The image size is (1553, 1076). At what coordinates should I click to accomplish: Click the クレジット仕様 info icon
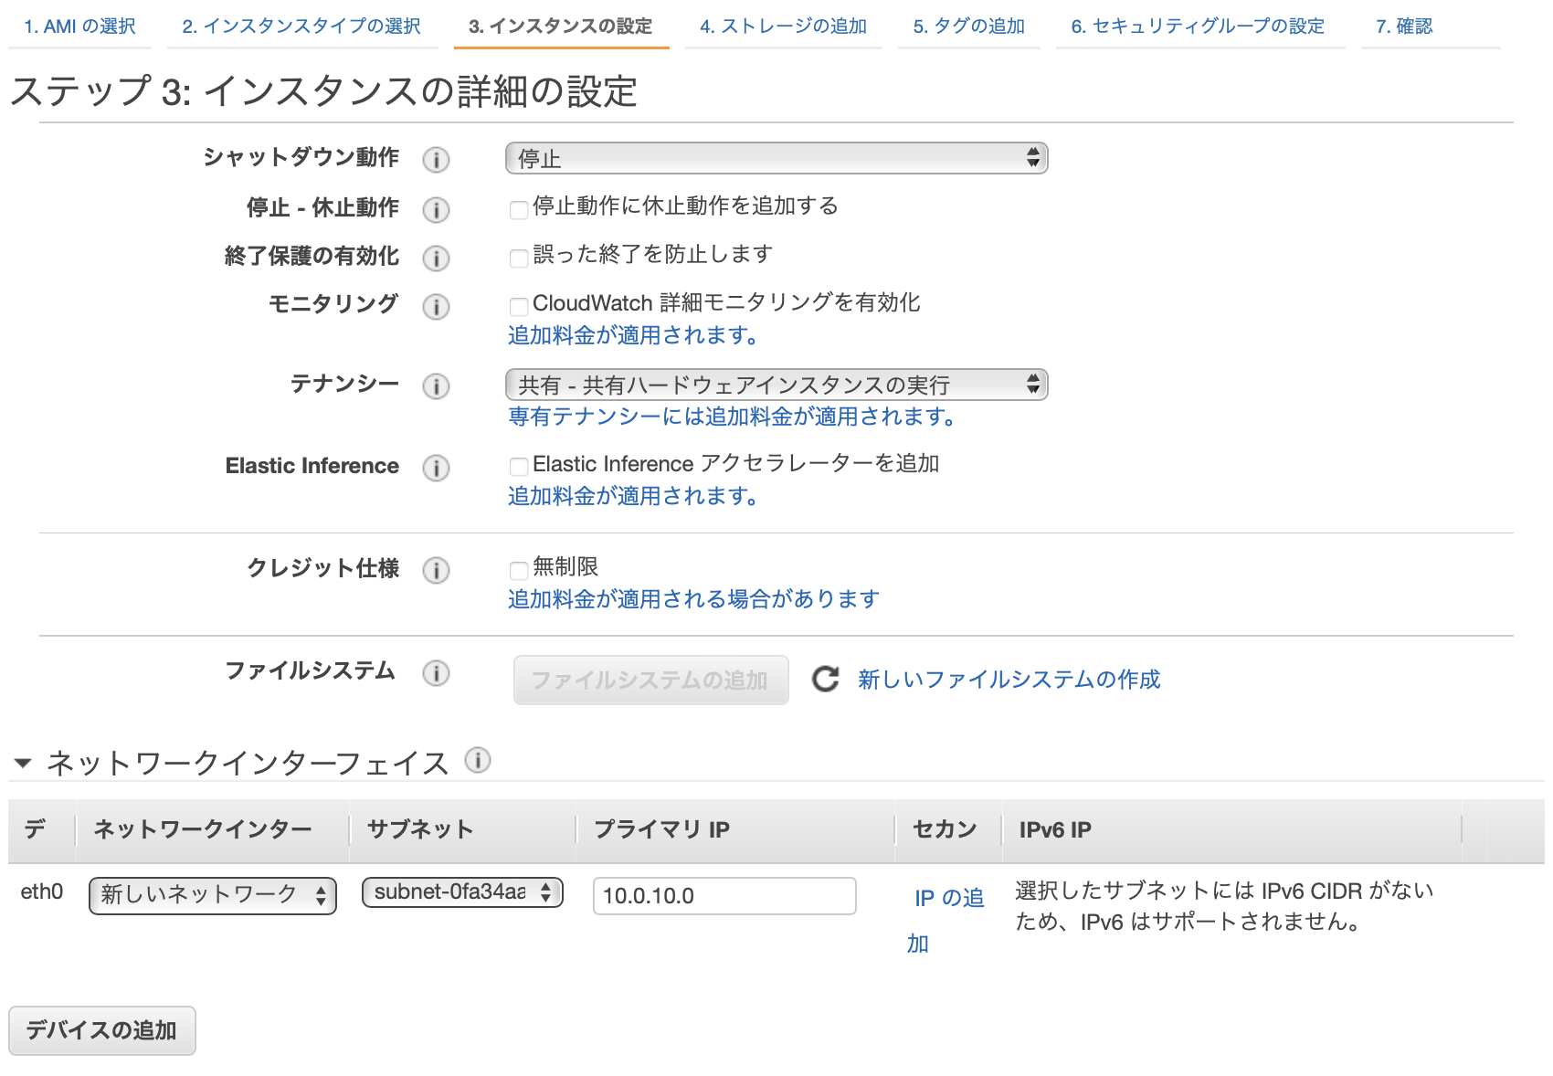[437, 570]
